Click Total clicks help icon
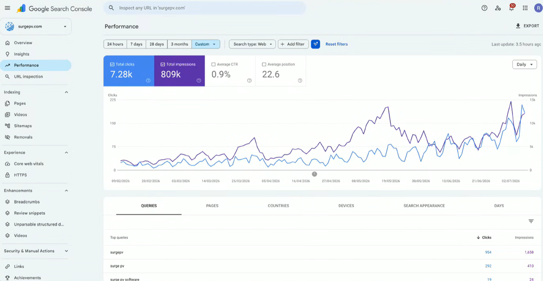Screen dimensions: 543x281 [148, 81]
